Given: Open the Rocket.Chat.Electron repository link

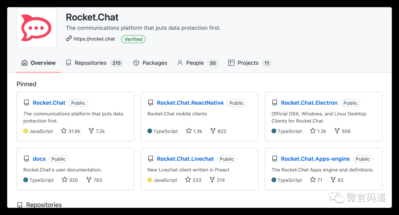Looking at the screenshot, I should [309, 103].
